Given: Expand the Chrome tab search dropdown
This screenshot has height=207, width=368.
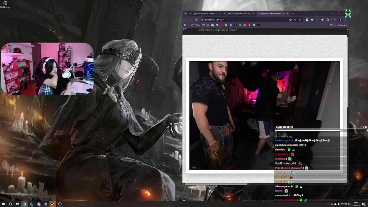Looking at the screenshot, I should click(185, 14).
